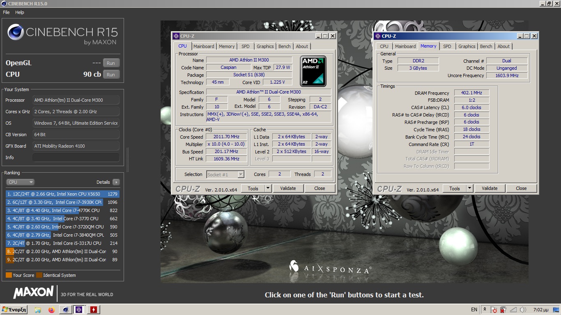Viewport: 561px width, 315px height.
Task: Switch to Mainboard tab in right CPU-Z window
Action: (405, 46)
